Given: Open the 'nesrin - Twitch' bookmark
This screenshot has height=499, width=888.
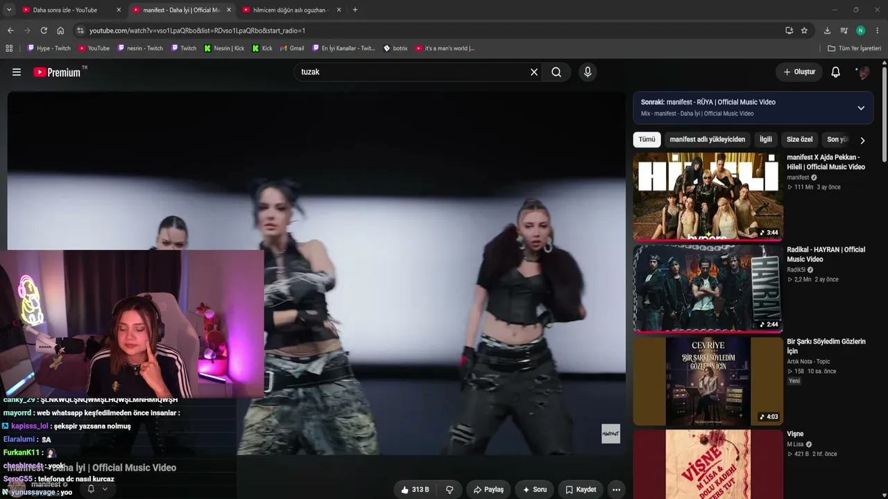Looking at the screenshot, I should 140,49.
